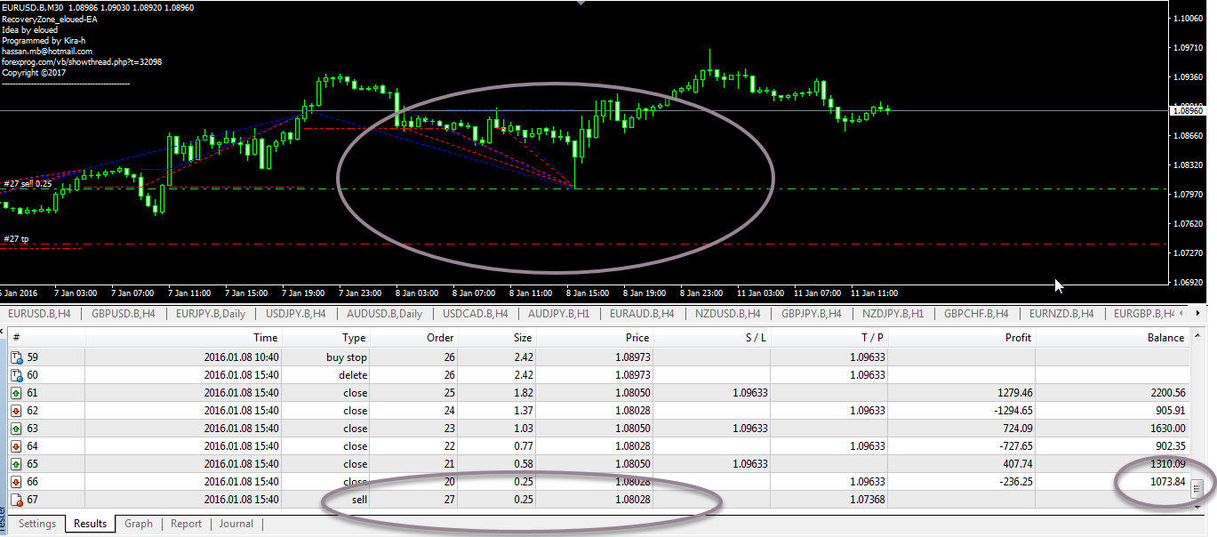
Task: Click the green arrow icon on row 65
Action: (16, 464)
